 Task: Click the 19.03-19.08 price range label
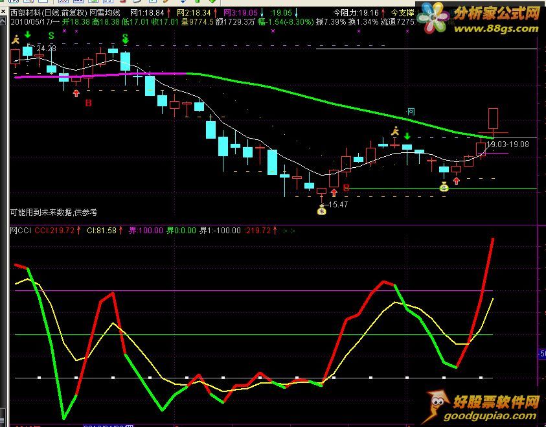(508, 144)
